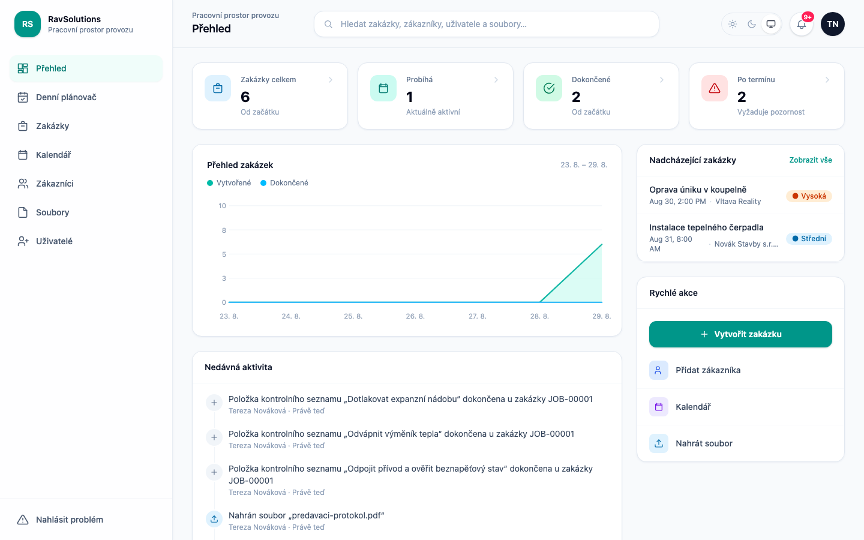This screenshot has width=864, height=540.
Task: Click the Nahlásit problém warning icon
Action: 23,520
